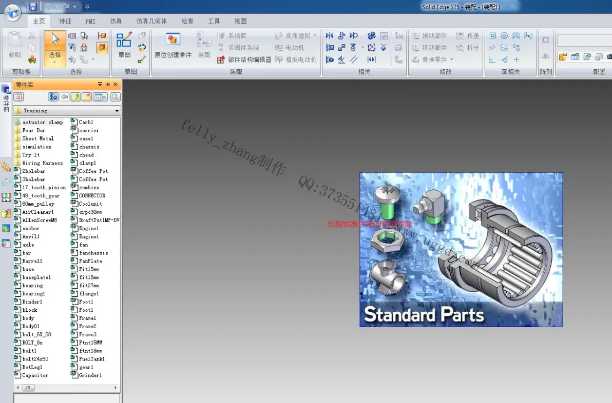
Task: Go up one folder level
Action: 75,97
